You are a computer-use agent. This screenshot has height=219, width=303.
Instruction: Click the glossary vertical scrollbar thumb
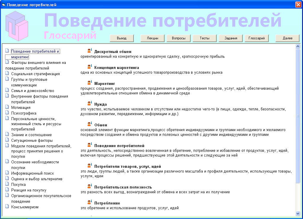pyautogui.click(x=298, y=116)
